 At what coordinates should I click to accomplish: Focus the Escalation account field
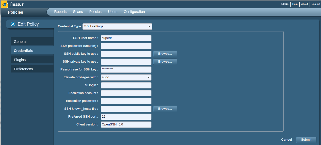126,93
